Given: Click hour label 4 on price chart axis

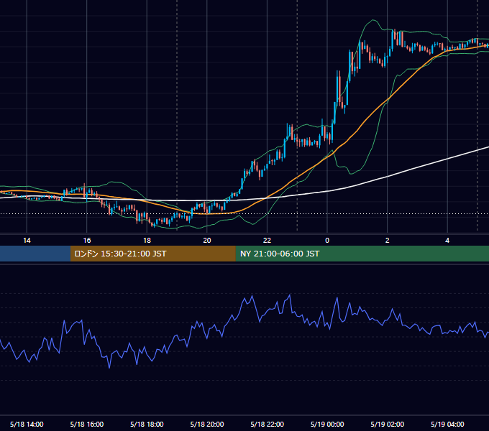Looking at the screenshot, I should [x=447, y=241].
